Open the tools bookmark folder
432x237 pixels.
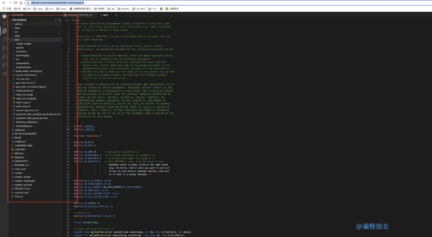pyautogui.click(x=38, y=9)
